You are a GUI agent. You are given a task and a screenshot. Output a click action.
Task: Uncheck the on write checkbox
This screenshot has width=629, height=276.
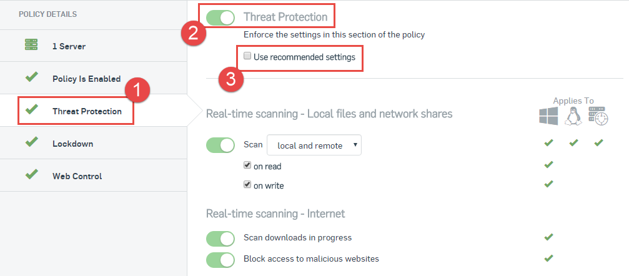[247, 185]
